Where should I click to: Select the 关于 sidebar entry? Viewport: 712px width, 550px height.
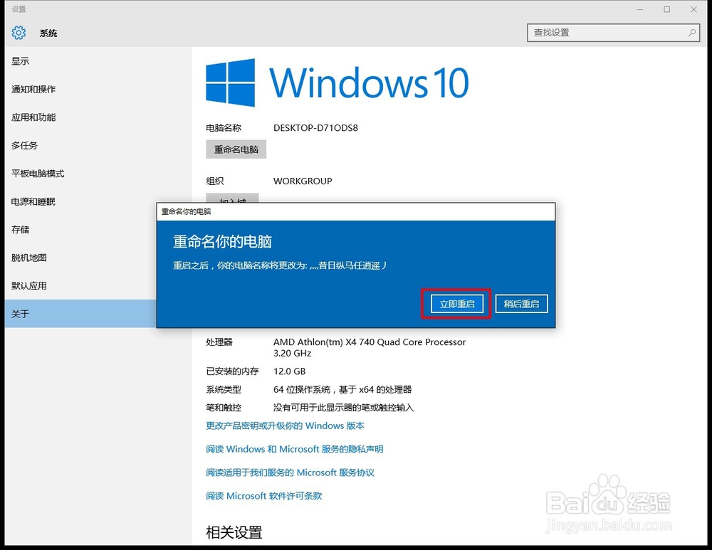point(80,314)
